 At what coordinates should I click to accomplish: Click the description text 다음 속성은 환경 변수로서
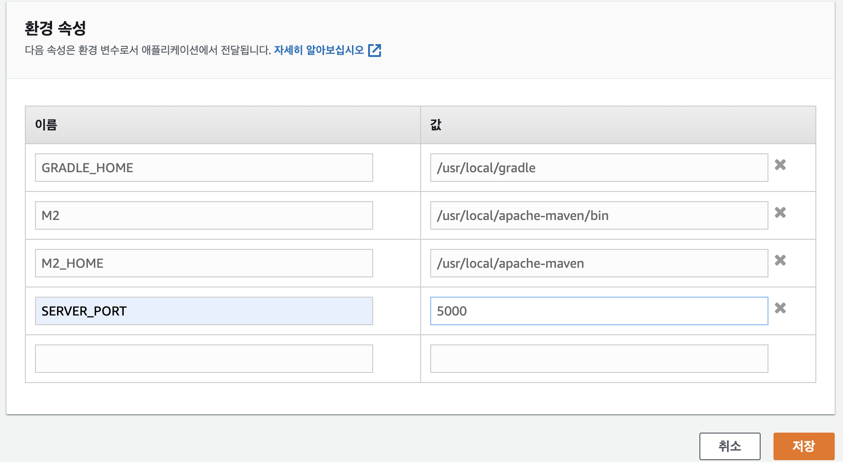[x=81, y=50]
